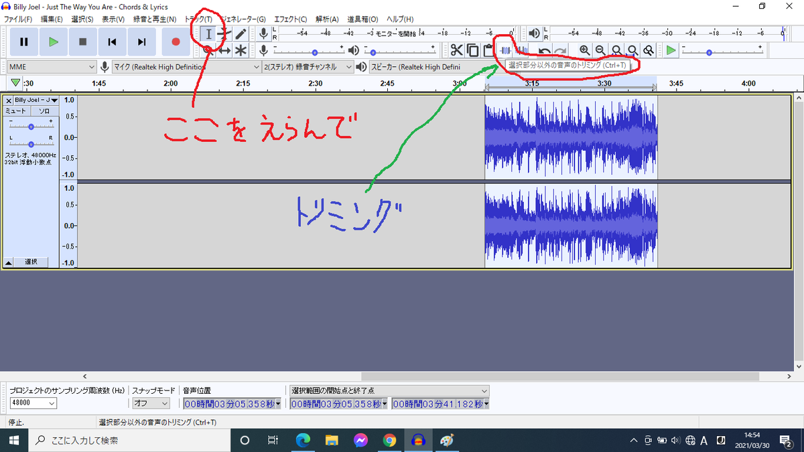
Task: Zoom out of the waveform
Action: click(600, 50)
